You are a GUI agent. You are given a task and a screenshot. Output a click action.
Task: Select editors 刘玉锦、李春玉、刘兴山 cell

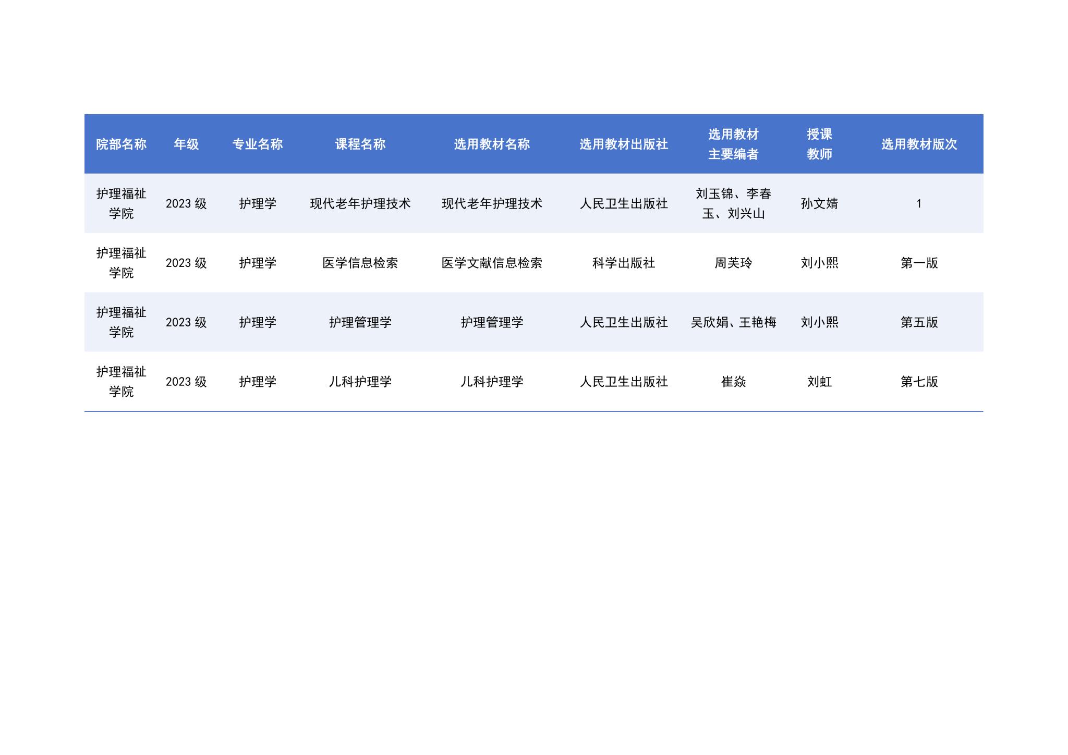coord(733,204)
